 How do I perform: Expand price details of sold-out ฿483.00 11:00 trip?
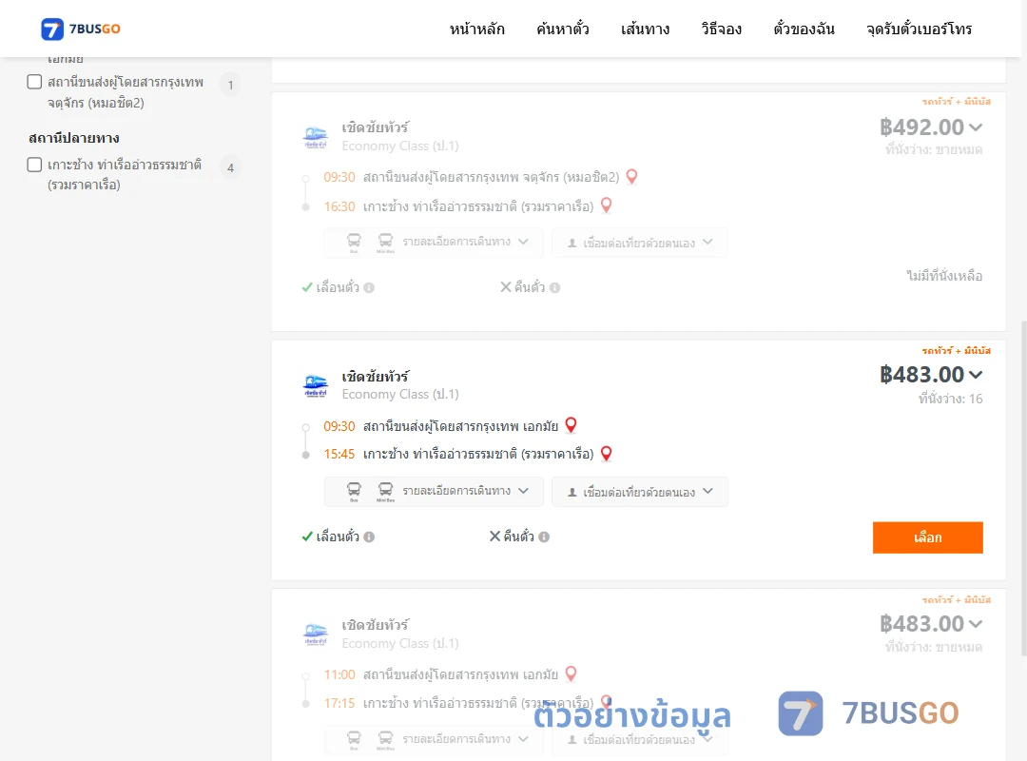point(976,624)
